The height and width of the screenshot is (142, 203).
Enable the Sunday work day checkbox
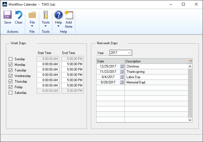[x=11, y=59]
